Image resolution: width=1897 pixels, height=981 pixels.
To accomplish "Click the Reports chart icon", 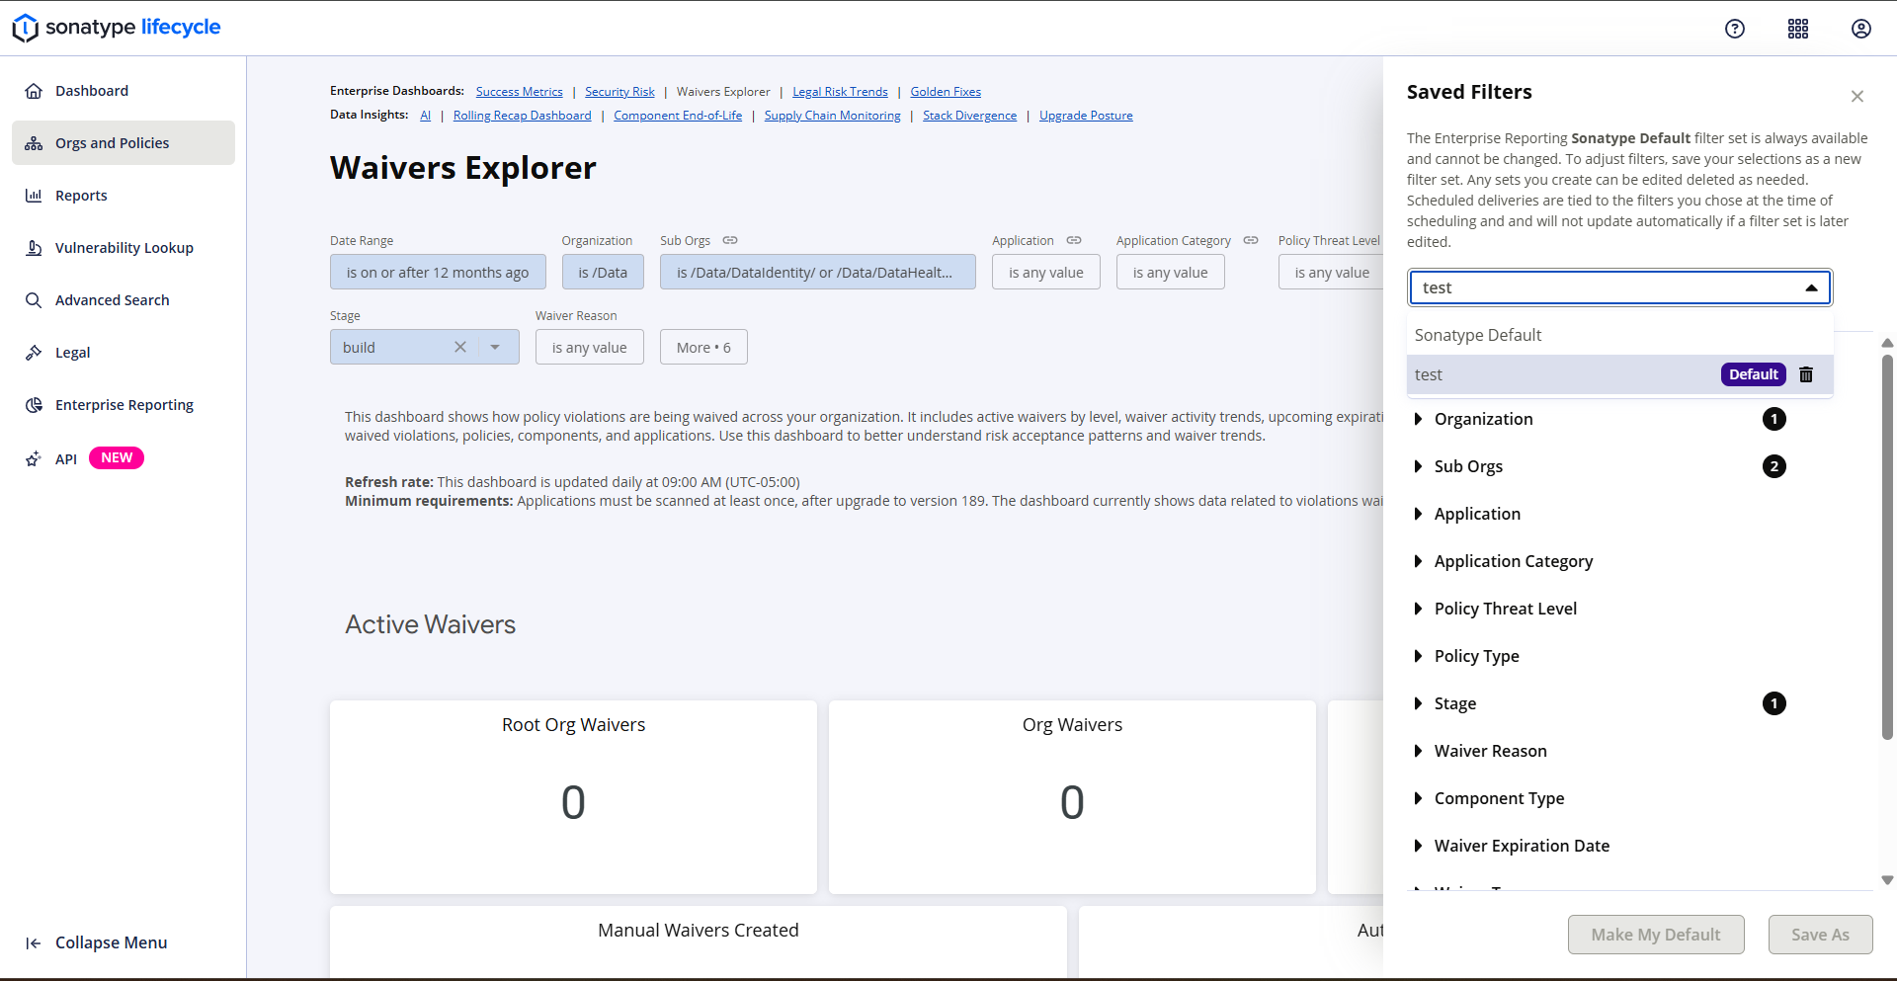I will pyautogui.click(x=34, y=196).
